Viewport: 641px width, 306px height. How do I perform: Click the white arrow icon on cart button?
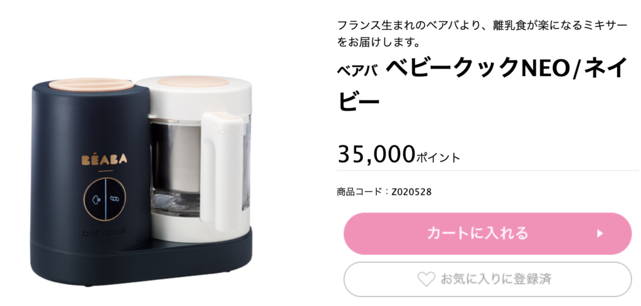coord(600,234)
